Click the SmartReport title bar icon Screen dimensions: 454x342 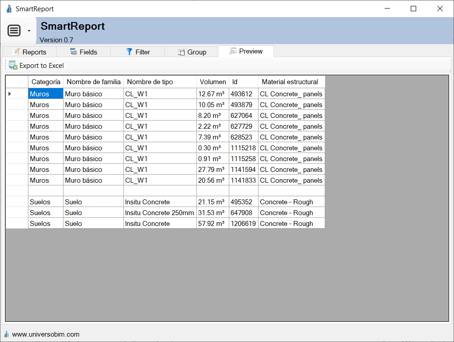tap(9, 9)
